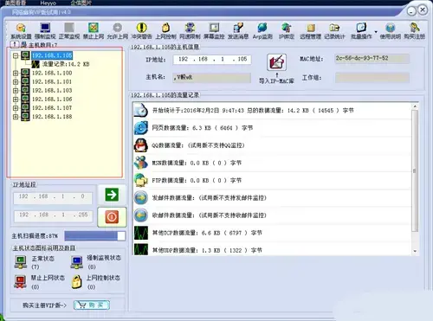Select QQ数据流量 penguin icon
The width and height of the screenshot is (433, 321).
(141, 145)
